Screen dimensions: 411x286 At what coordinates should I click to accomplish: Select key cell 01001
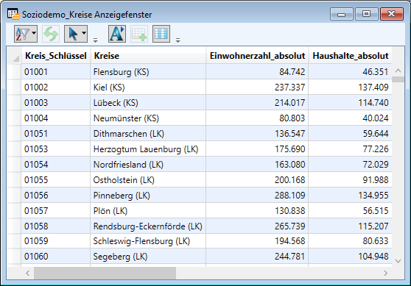(56, 72)
